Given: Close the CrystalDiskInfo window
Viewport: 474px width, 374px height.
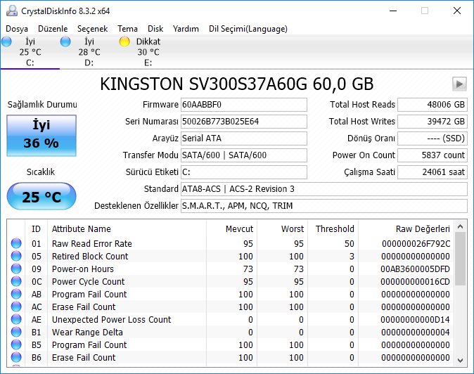Looking at the screenshot, I should [457, 11].
